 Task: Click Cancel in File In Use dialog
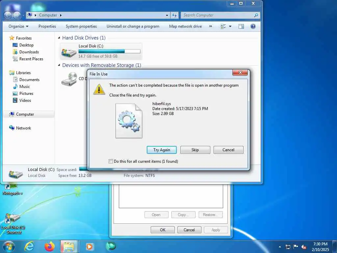[x=228, y=150]
